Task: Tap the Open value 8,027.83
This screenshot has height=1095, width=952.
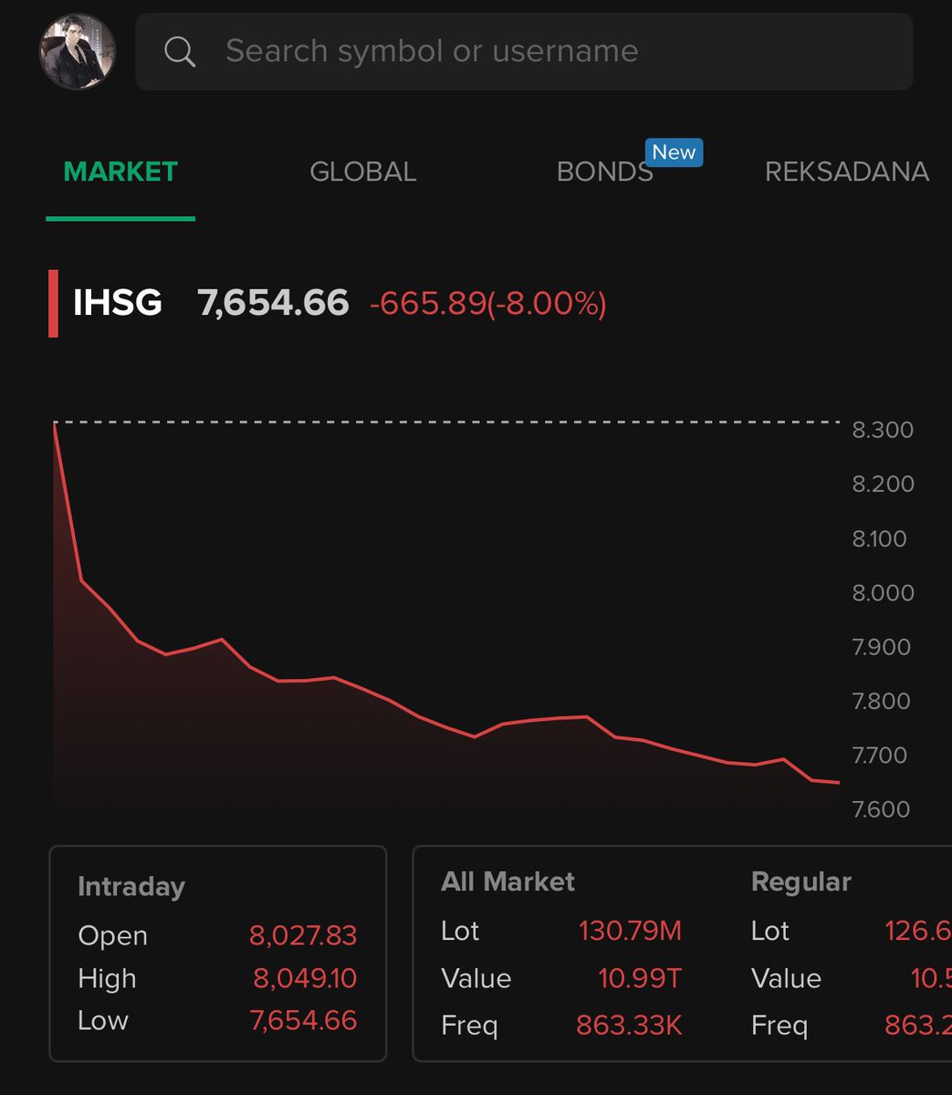Action: point(303,935)
